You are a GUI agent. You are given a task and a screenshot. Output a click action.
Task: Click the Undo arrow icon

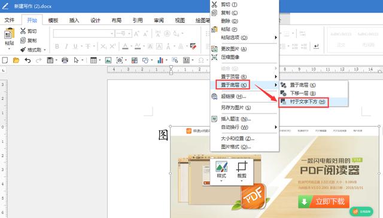pos(28,60)
